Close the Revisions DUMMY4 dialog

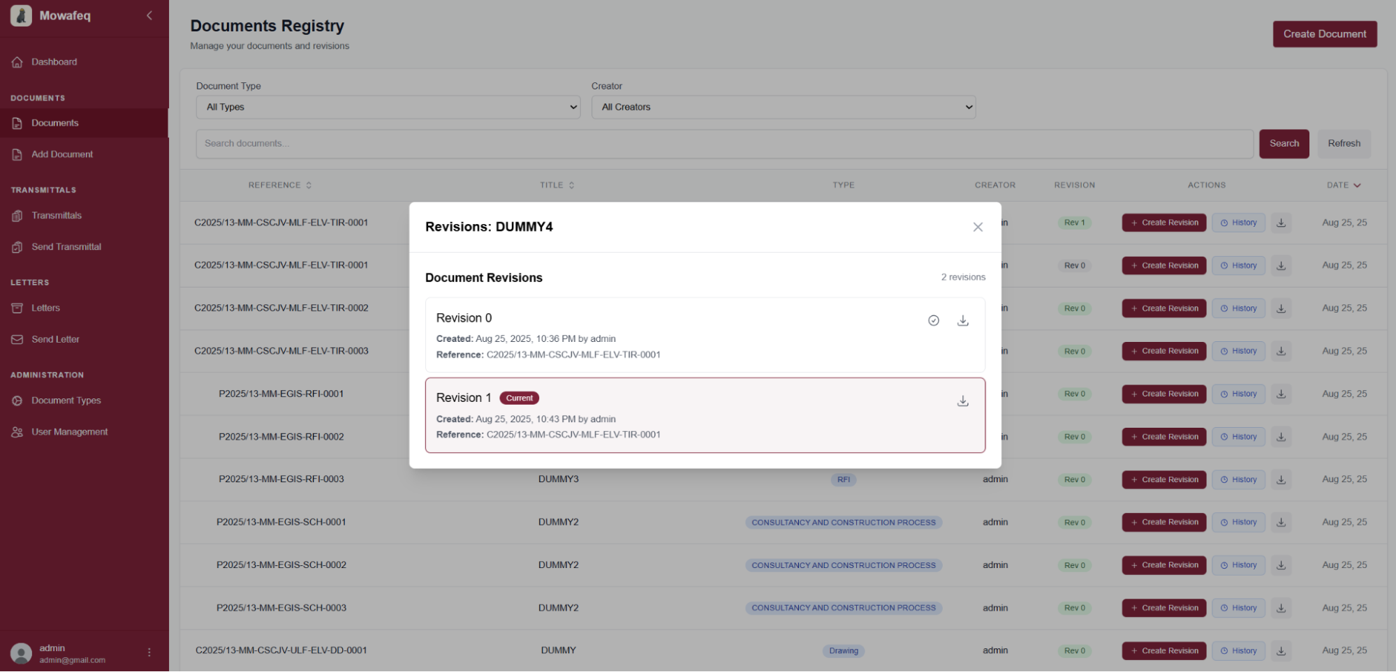(978, 227)
